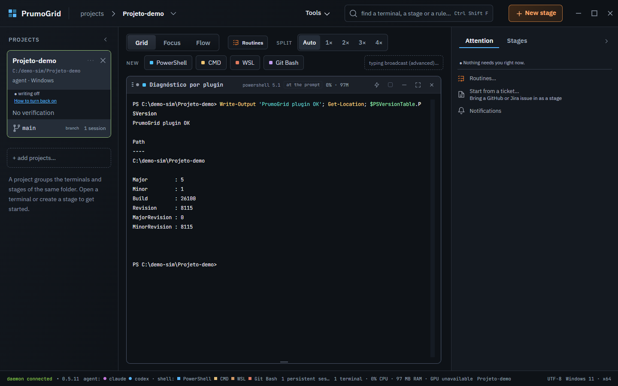Set split to 2×
618x386 pixels.
tap(345, 42)
